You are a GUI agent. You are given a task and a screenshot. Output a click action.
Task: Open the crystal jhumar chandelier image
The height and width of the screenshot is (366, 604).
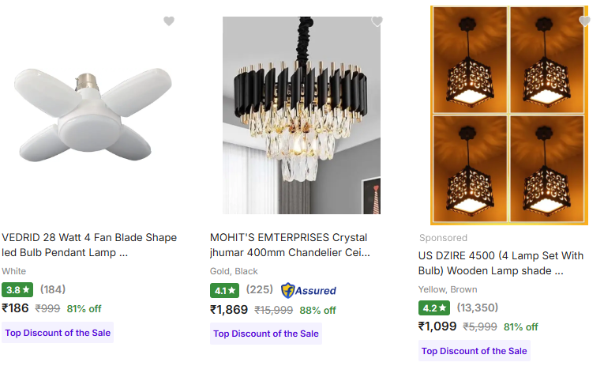[x=301, y=115]
